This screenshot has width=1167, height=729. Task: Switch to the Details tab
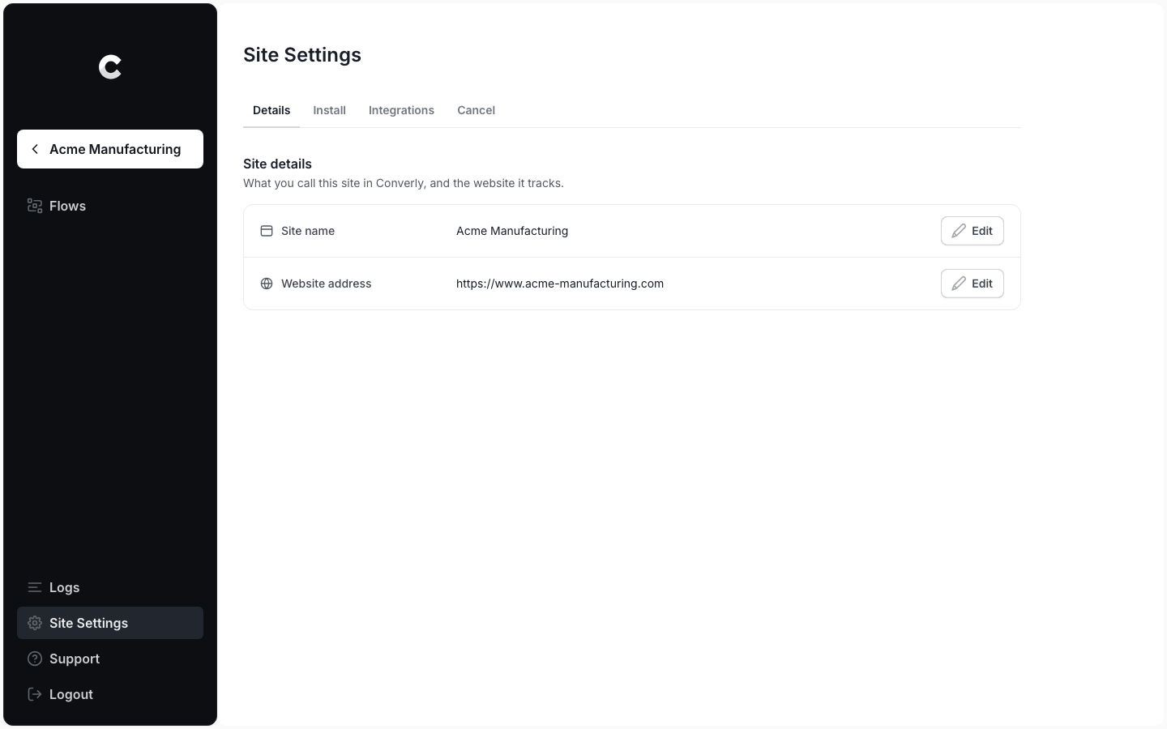[271, 110]
